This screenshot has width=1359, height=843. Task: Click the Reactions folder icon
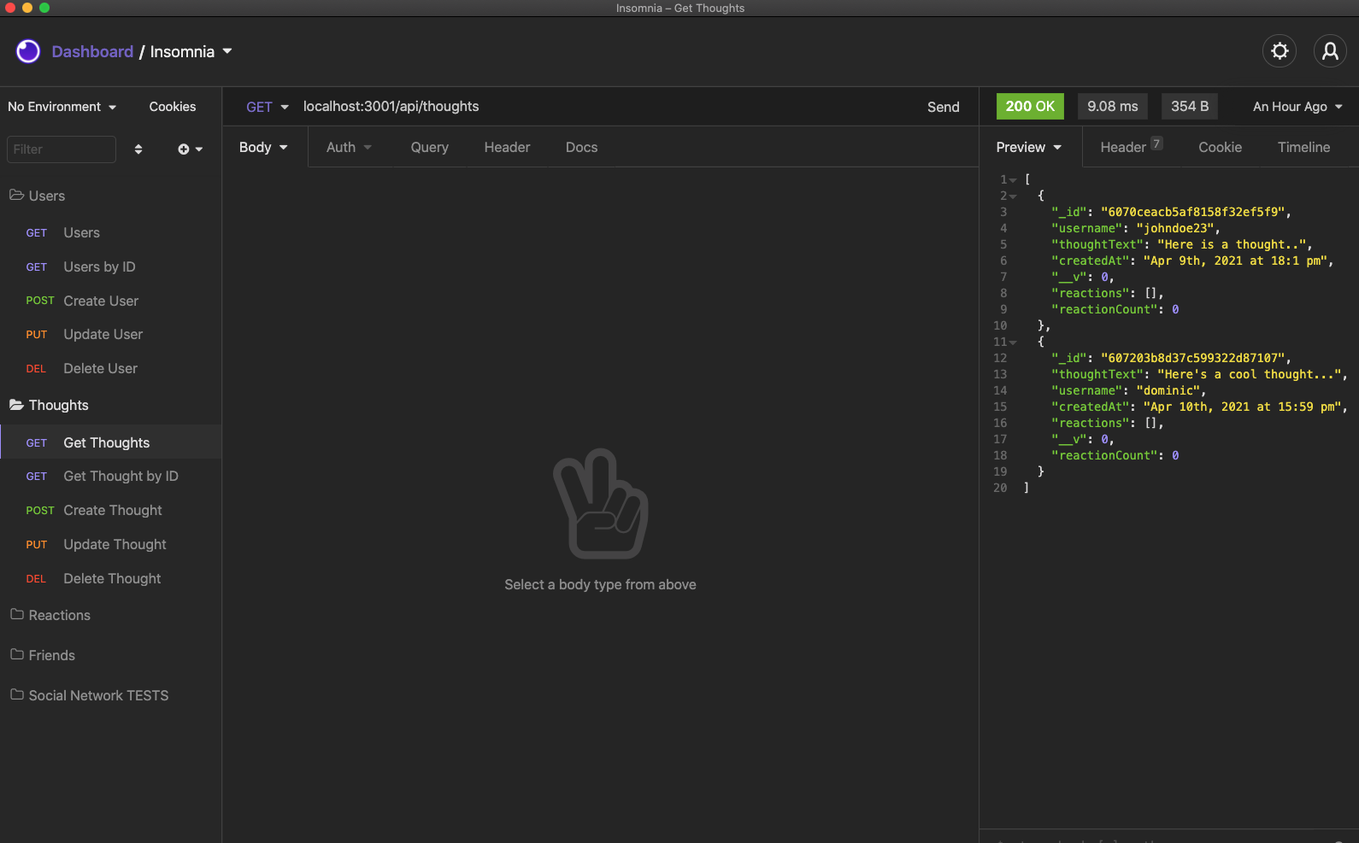pyautogui.click(x=17, y=614)
